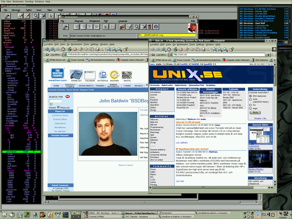Click the 'EFNet Server List' bookmark in Unix.se window
Screen dimensions: 292x219
pos(162,60)
